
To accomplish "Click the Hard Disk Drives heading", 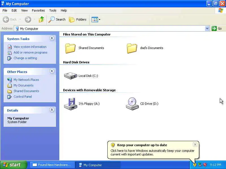I will 76,62.
